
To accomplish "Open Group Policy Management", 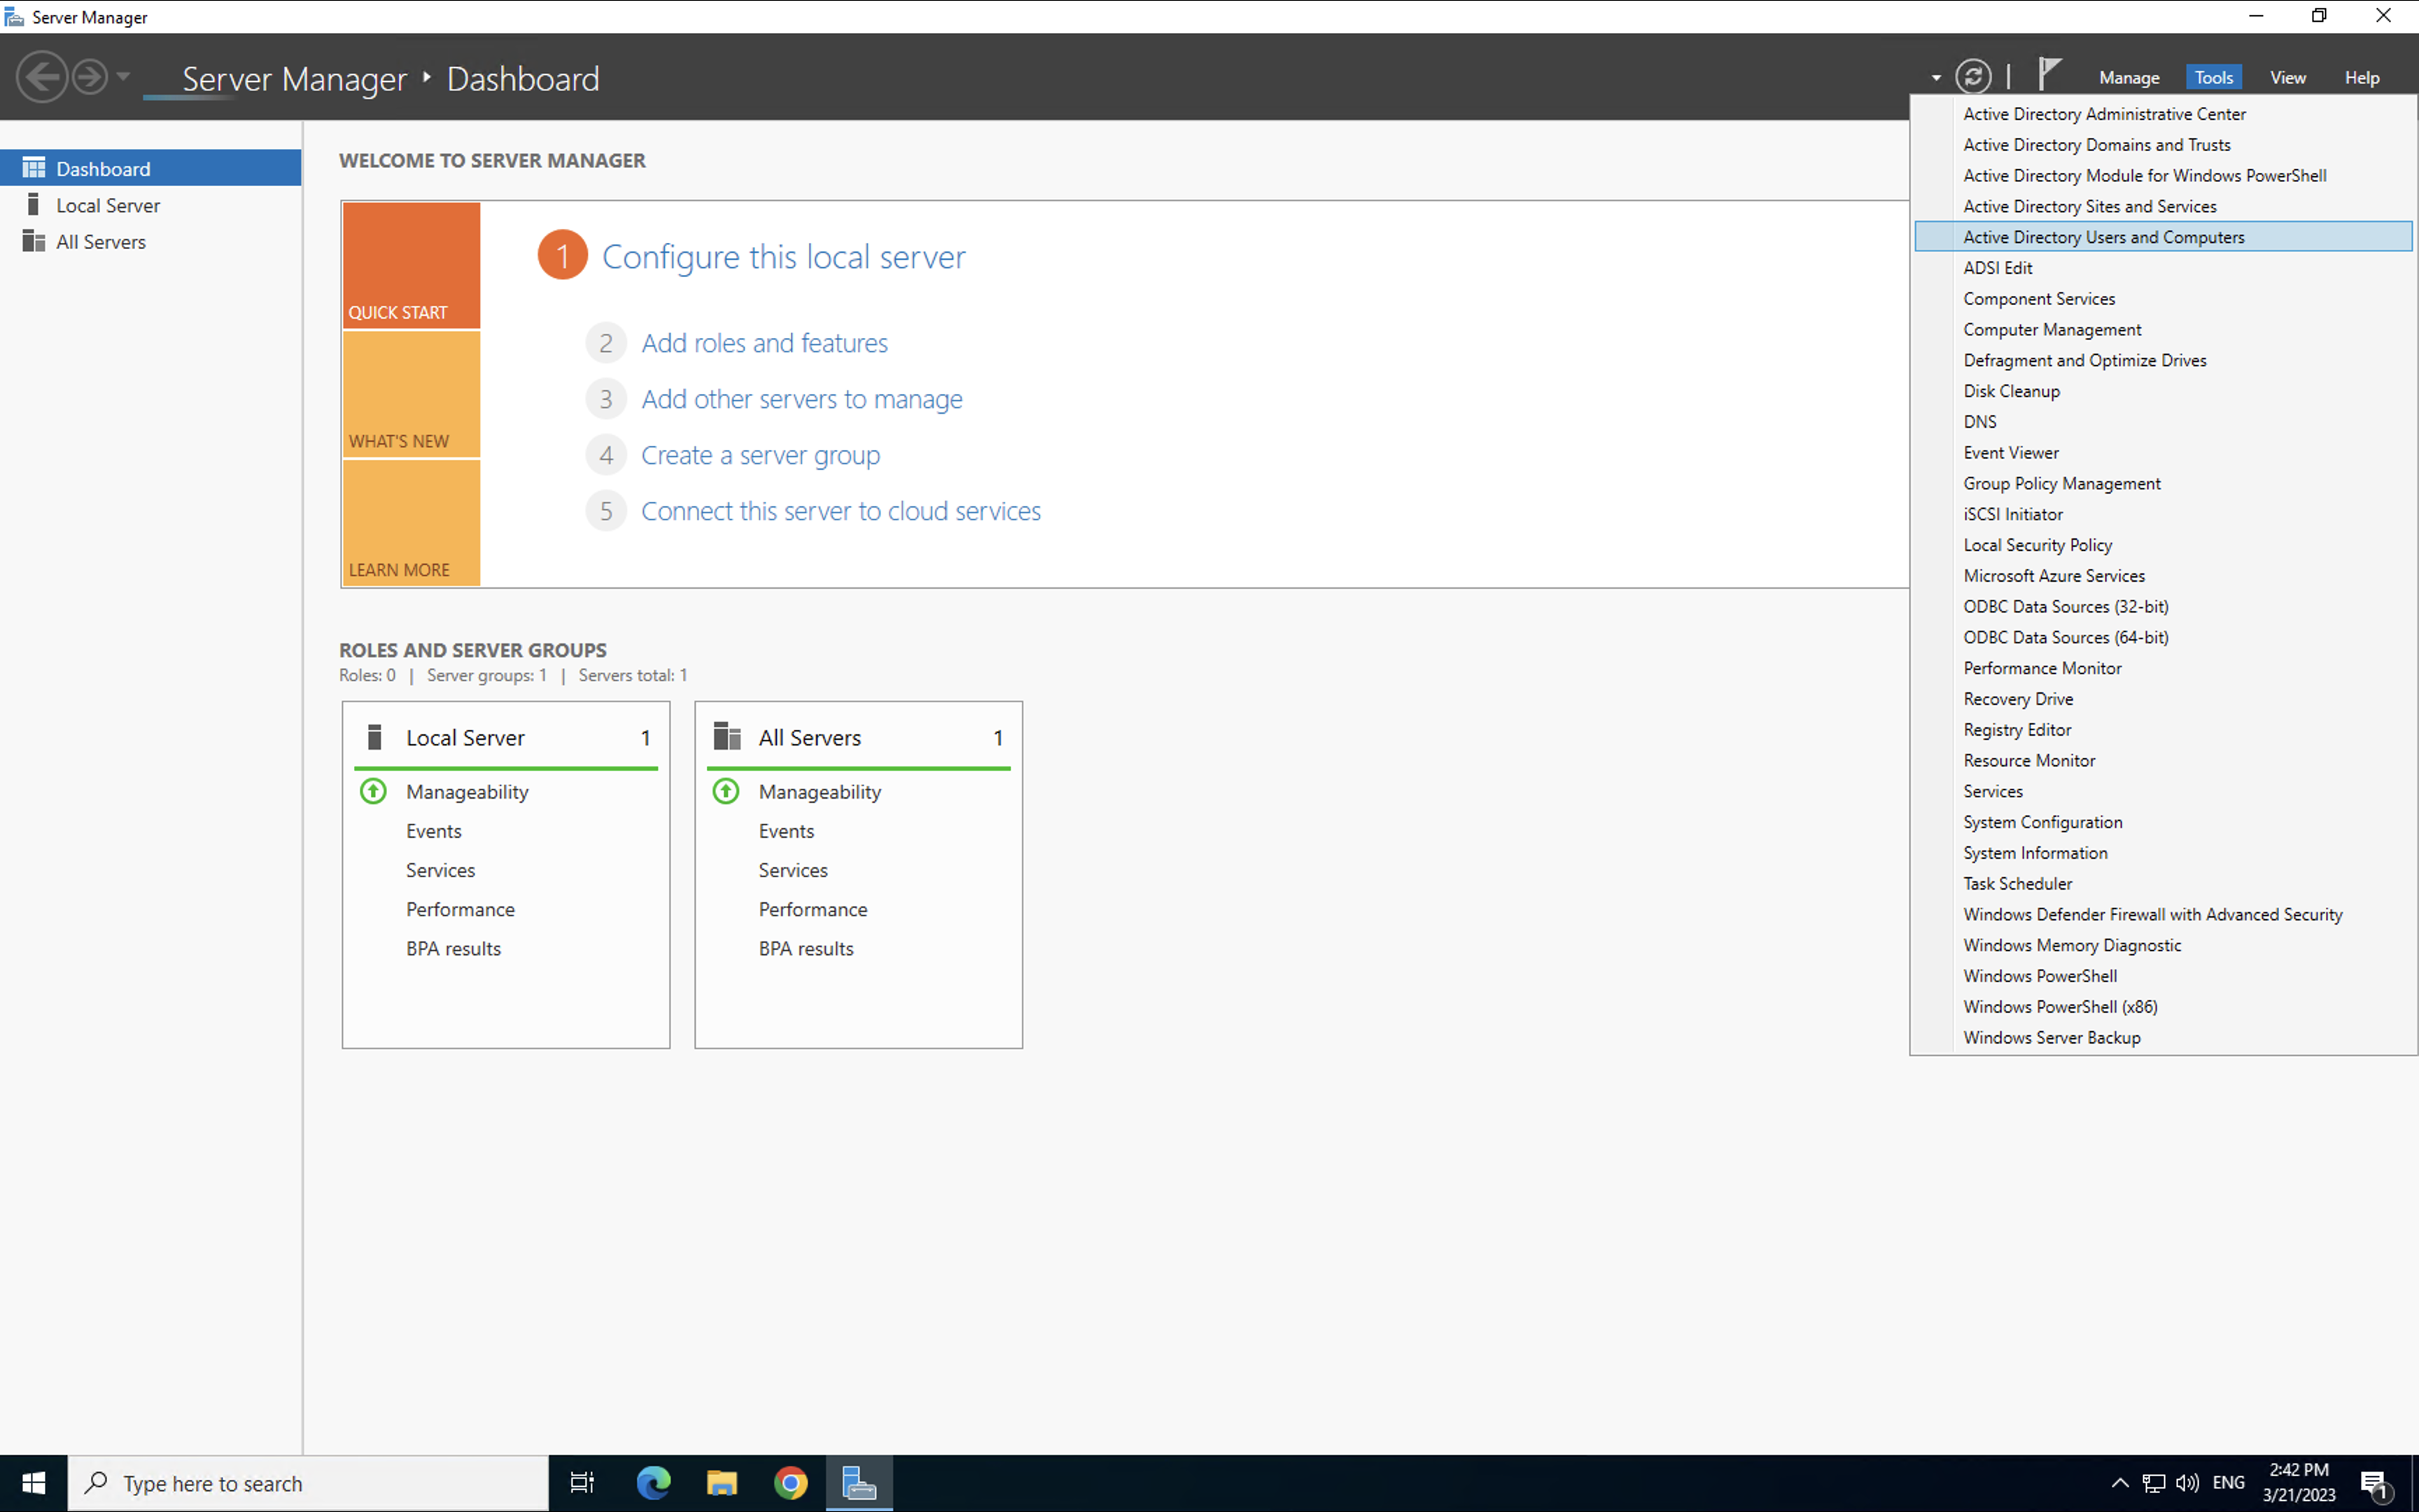I will pyautogui.click(x=2163, y=483).
